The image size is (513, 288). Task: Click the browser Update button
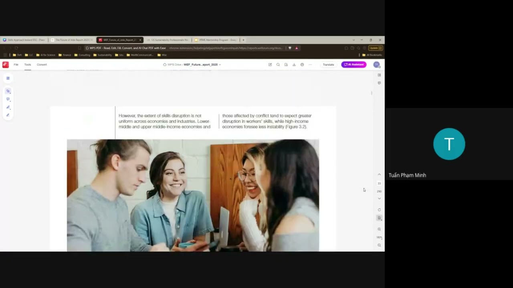pyautogui.click(x=376, y=48)
